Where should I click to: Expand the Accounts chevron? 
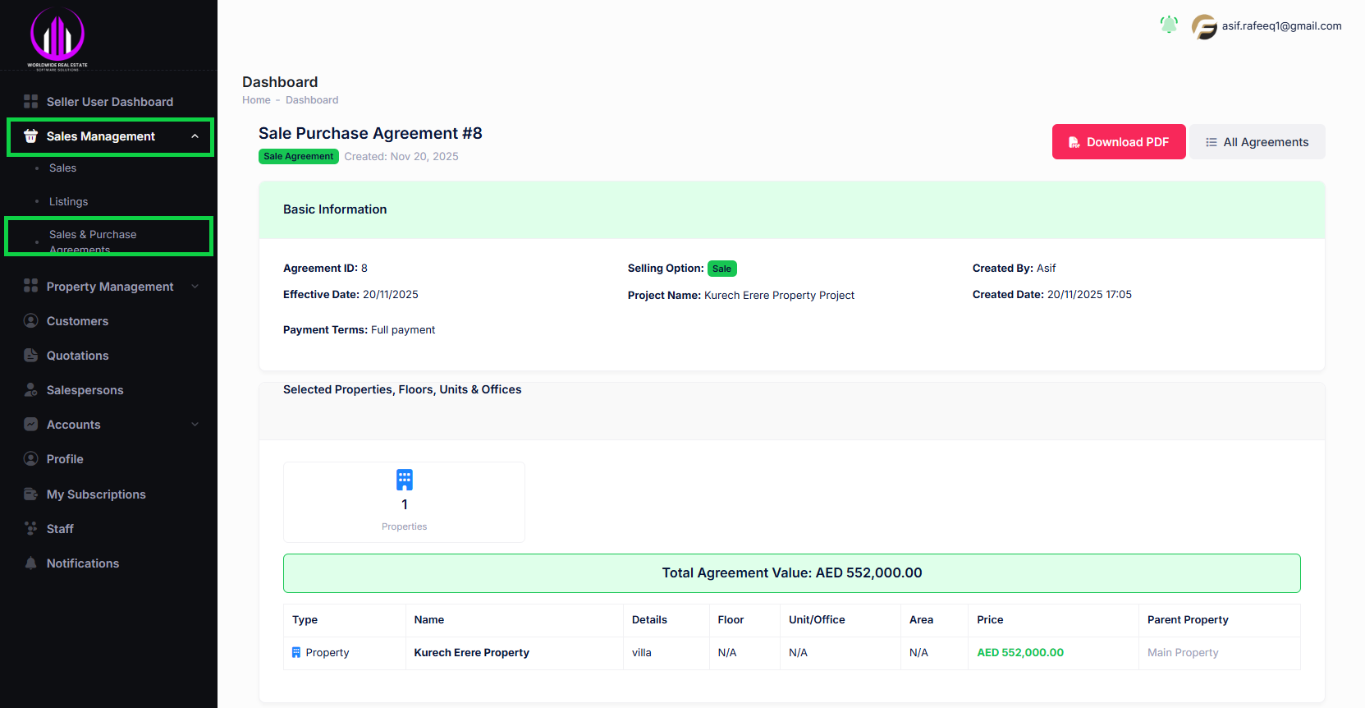click(x=195, y=424)
